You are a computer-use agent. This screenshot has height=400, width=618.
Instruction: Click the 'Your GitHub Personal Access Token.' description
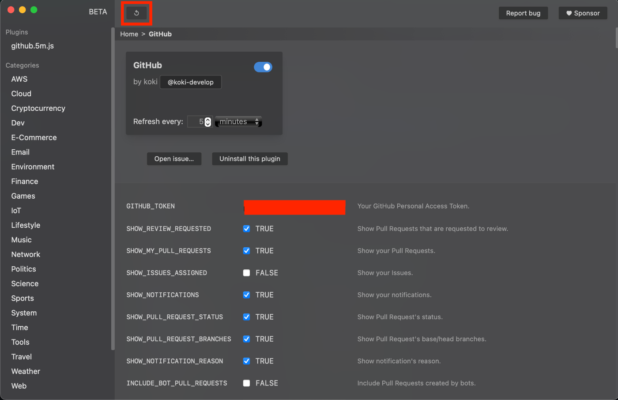(413, 206)
